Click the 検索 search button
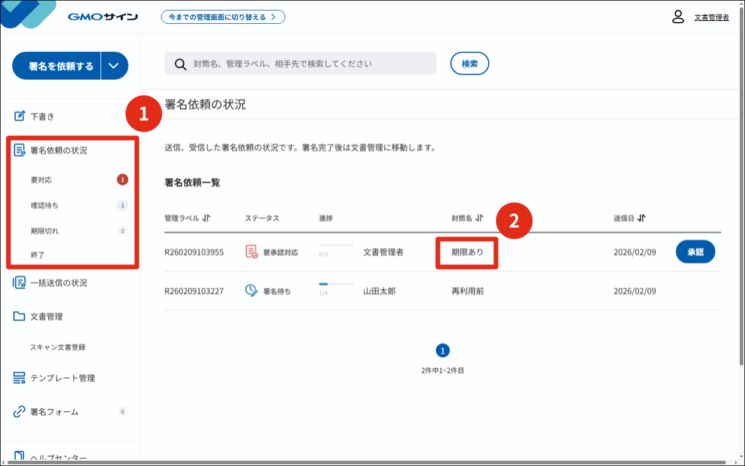Screen dimensions: 745x466 pyautogui.click(x=470, y=64)
